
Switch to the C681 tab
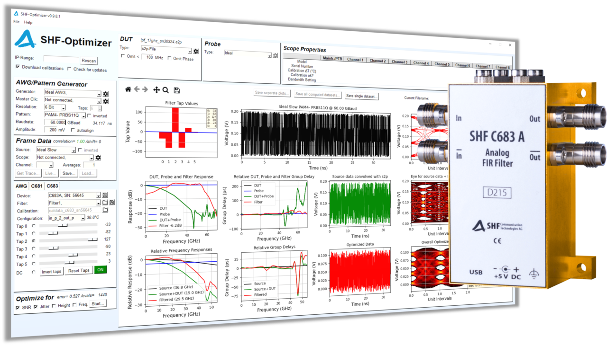[x=37, y=186]
